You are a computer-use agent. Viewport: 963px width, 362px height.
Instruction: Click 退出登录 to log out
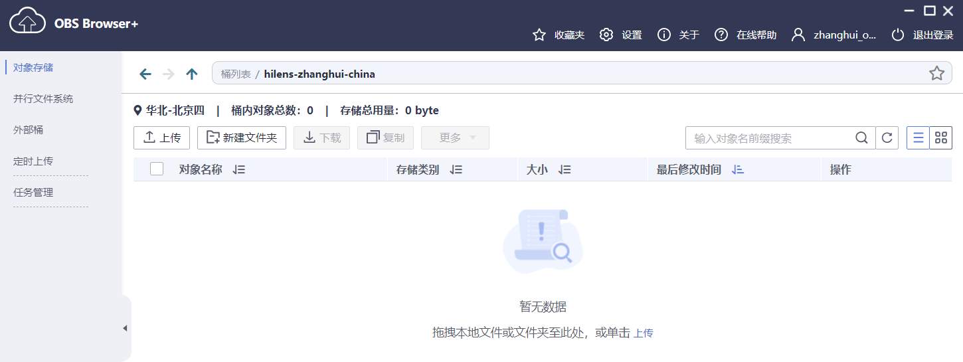(922, 35)
